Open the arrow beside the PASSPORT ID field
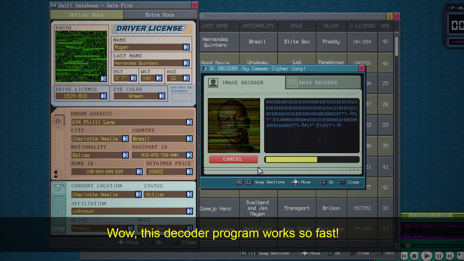The image size is (464, 261). pyautogui.click(x=189, y=155)
